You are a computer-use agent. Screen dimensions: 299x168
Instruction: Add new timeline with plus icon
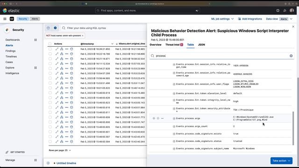click(x=48, y=163)
